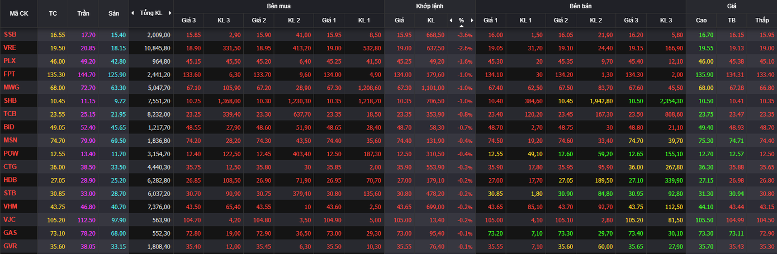Open the SSB stock symbol
This screenshot has height=254, width=777.
[10, 35]
